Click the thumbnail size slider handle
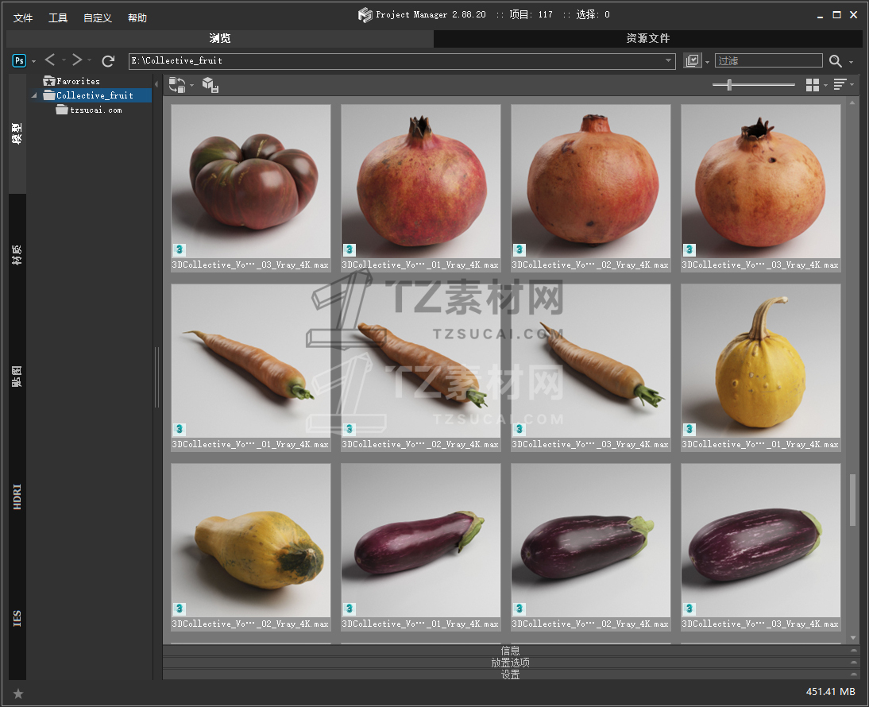Viewport: 869px width, 707px height. pos(729,85)
